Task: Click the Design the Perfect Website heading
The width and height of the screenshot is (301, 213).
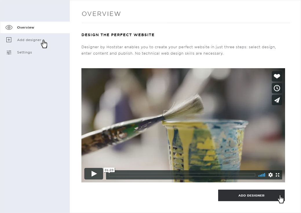Action: (x=118, y=35)
